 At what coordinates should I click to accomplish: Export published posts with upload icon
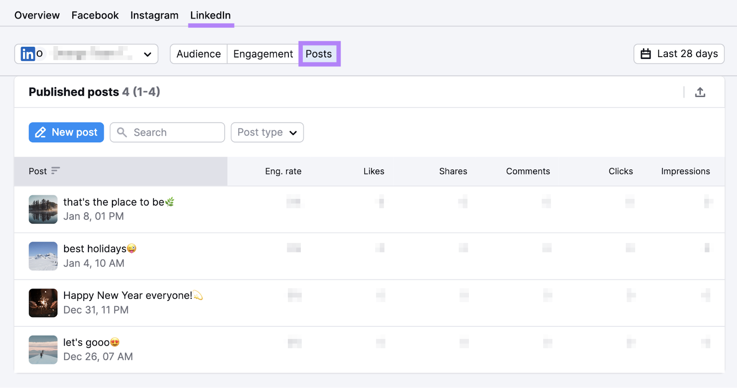point(700,92)
